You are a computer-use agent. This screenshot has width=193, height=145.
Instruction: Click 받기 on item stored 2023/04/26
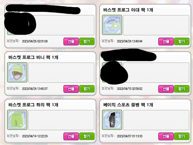[87, 41]
